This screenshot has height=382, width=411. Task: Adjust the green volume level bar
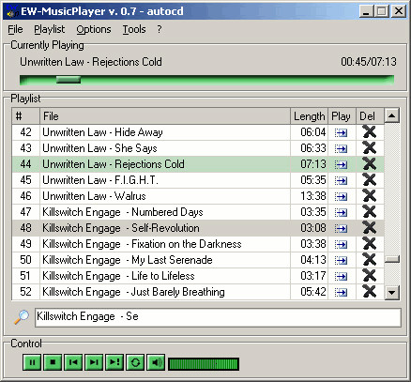click(x=204, y=364)
